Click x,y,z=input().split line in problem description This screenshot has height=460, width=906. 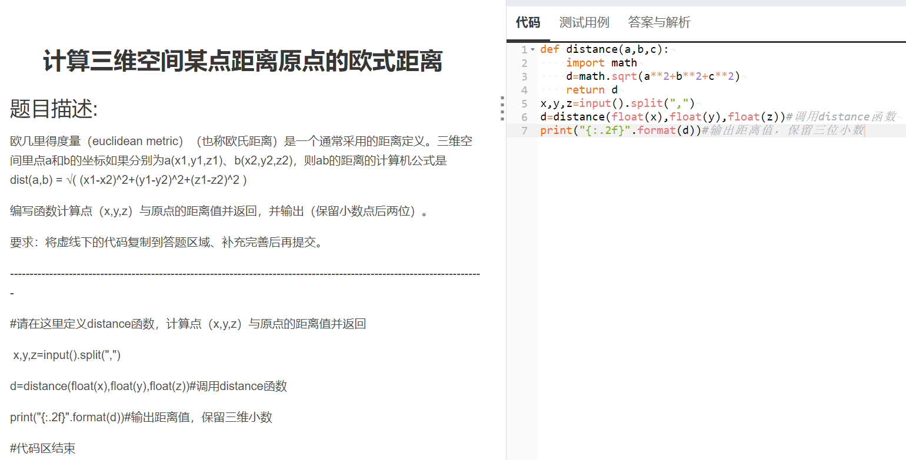(x=66, y=355)
